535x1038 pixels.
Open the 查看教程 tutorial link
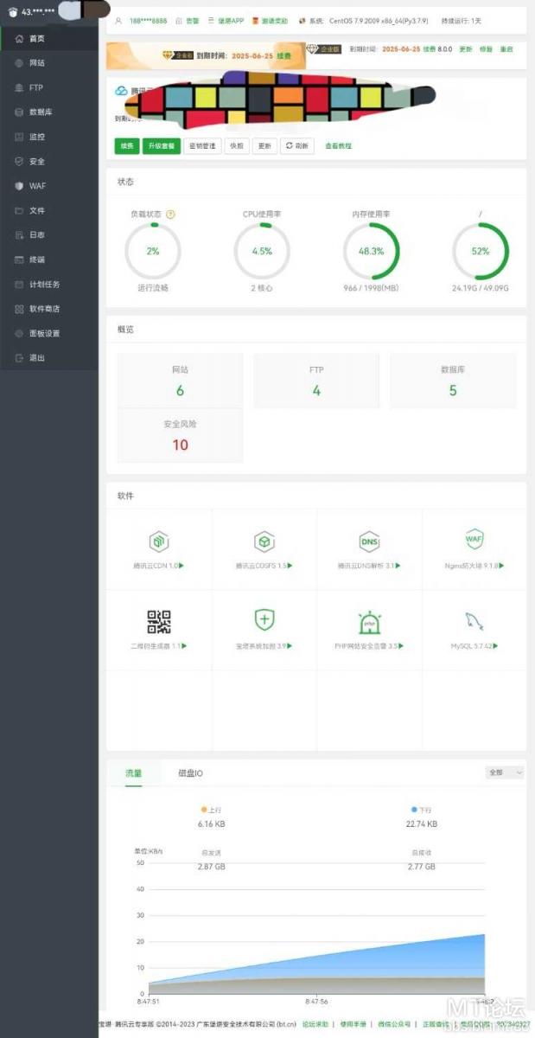[338, 146]
